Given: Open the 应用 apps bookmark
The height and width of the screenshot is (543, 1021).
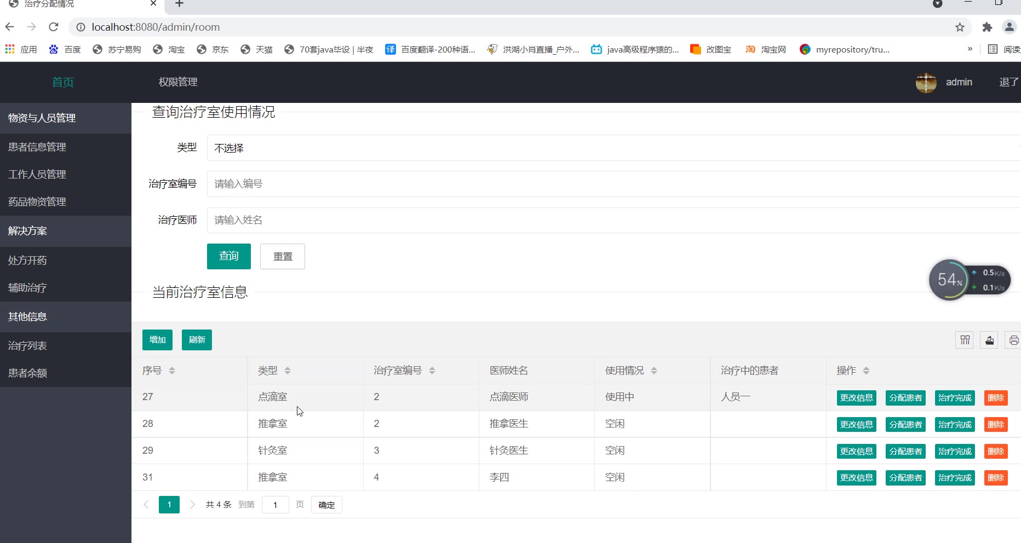Looking at the screenshot, I should tap(21, 49).
